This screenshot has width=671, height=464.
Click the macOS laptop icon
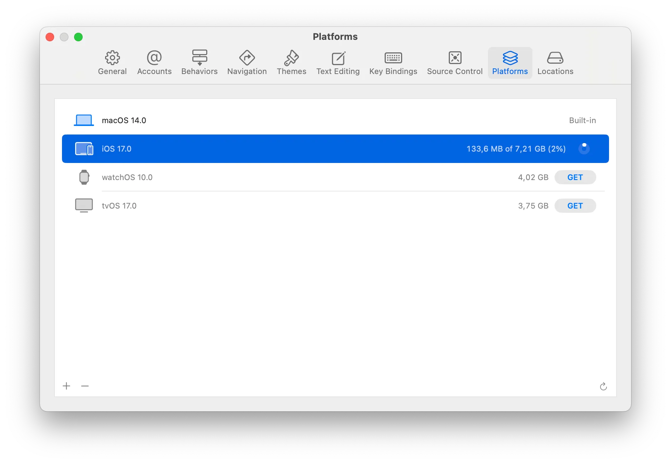(x=83, y=120)
